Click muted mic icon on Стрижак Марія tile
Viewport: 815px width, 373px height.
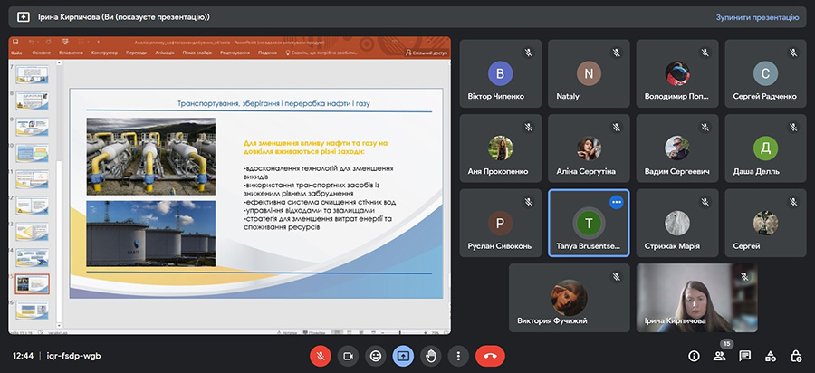point(705,202)
